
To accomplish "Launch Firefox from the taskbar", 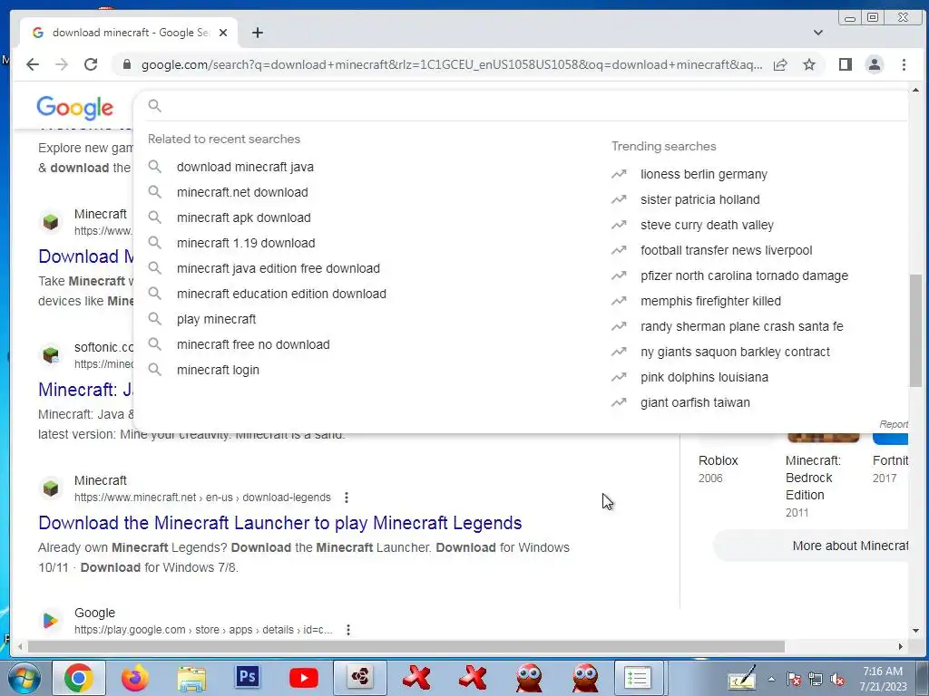I will tap(134, 678).
